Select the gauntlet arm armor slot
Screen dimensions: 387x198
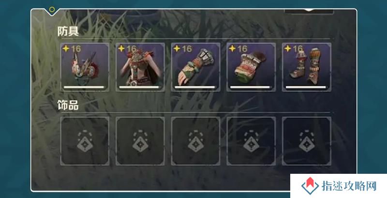point(195,67)
